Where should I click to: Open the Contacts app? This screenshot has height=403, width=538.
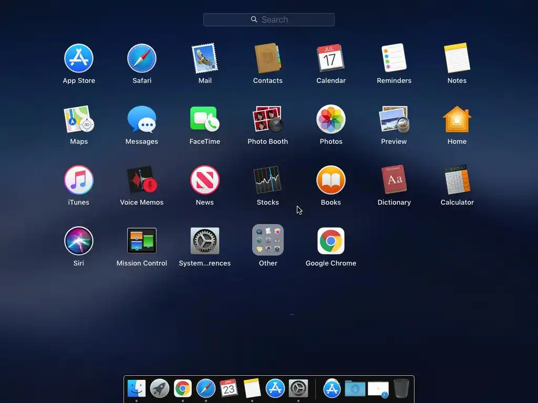coord(267,58)
